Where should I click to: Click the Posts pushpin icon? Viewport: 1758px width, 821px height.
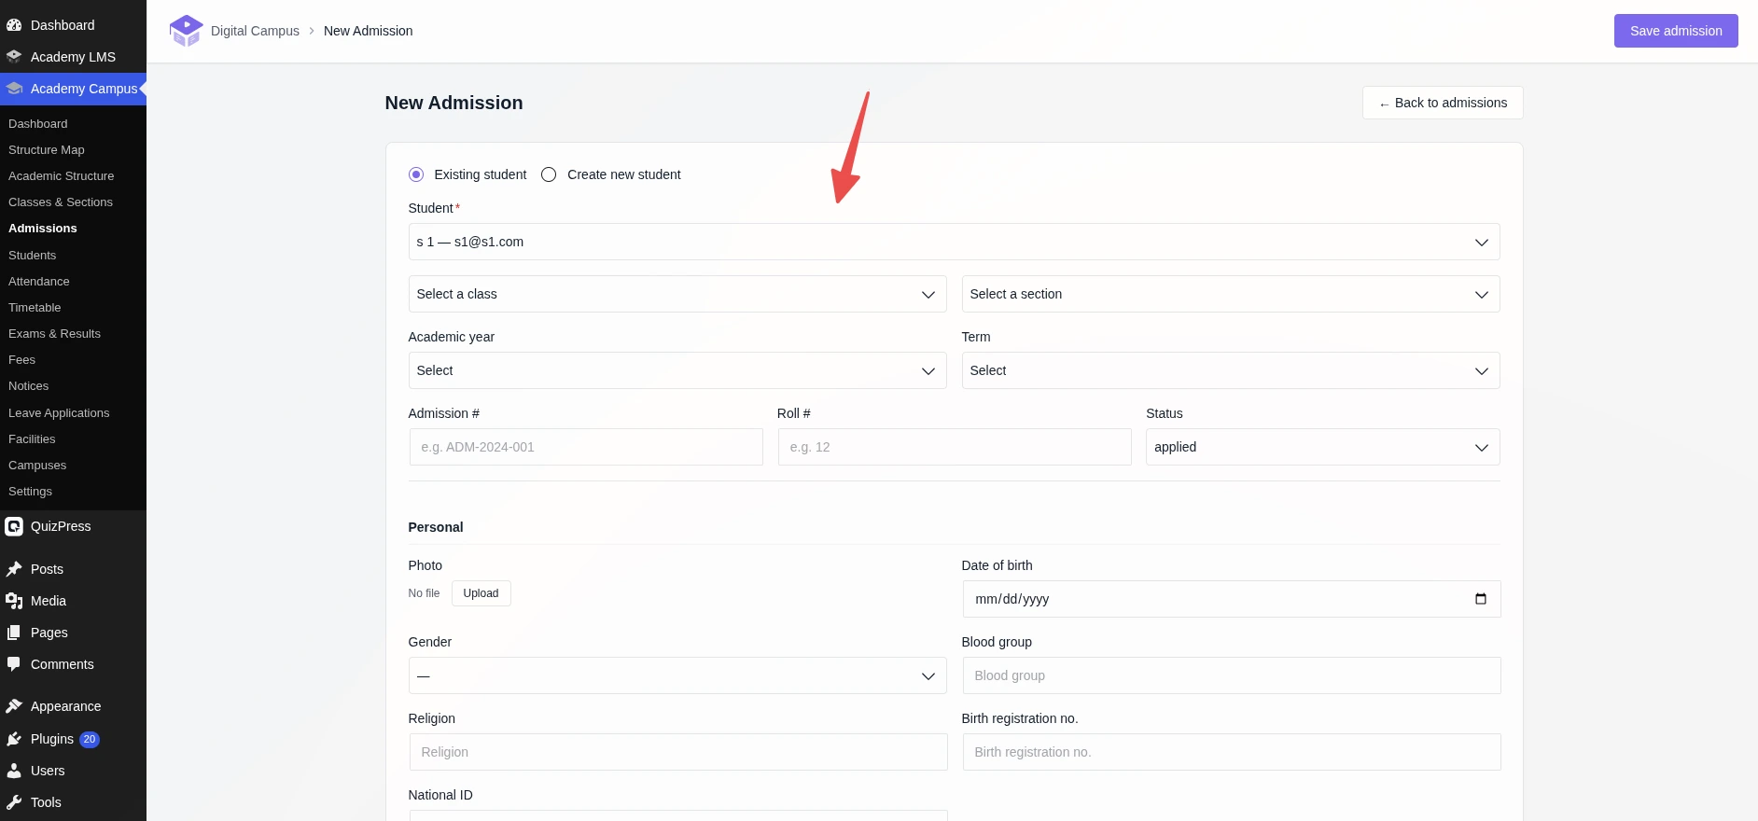tap(14, 569)
